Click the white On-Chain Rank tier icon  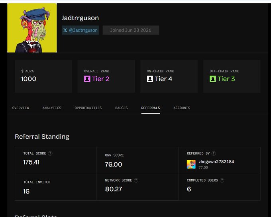pyautogui.click(x=150, y=79)
